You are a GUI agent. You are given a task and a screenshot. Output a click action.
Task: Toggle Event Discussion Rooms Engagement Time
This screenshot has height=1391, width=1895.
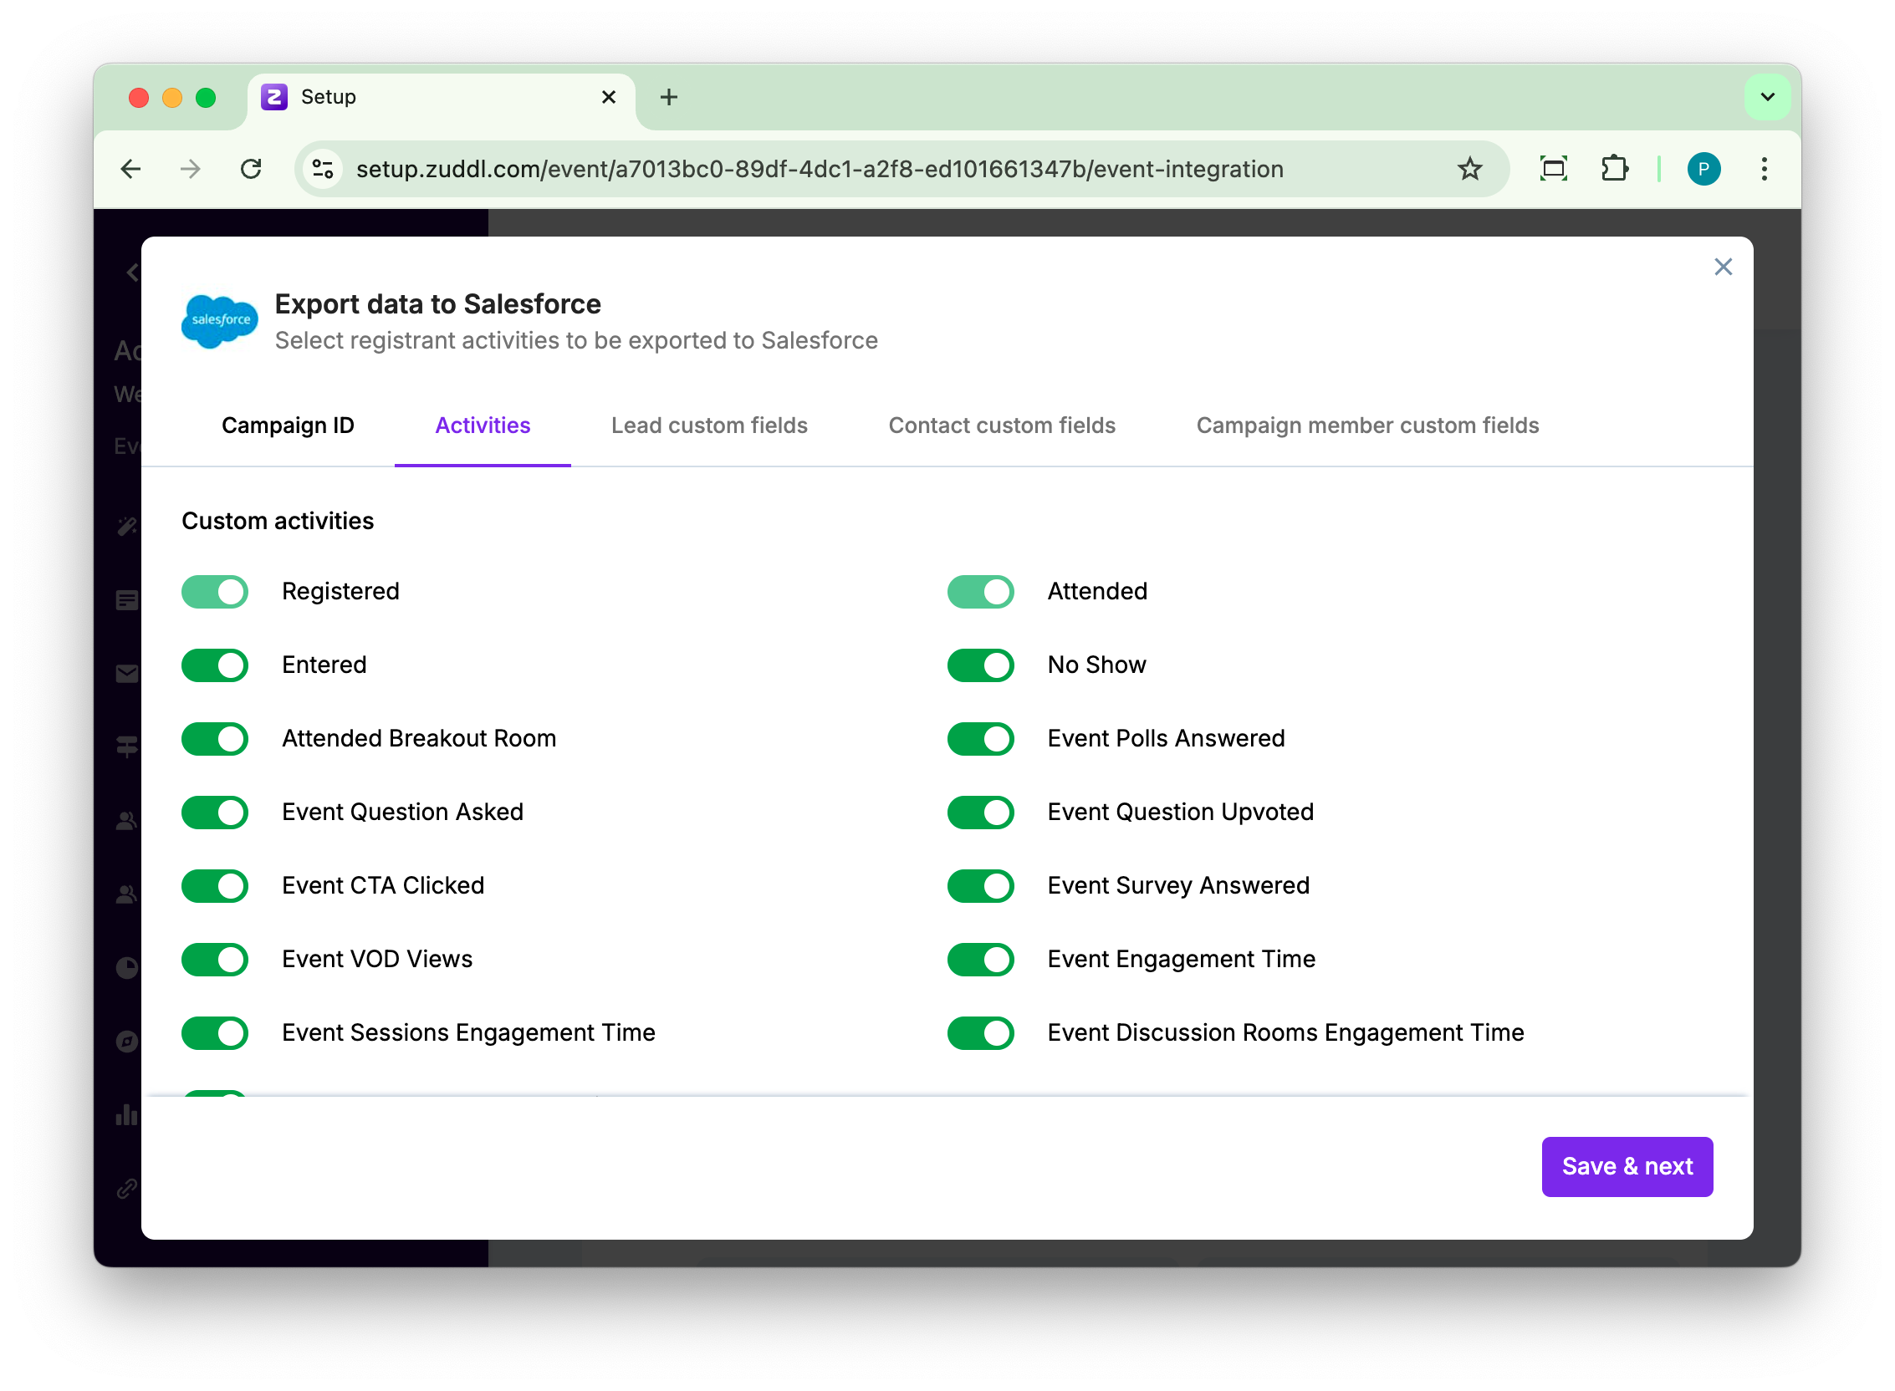[x=980, y=1033]
